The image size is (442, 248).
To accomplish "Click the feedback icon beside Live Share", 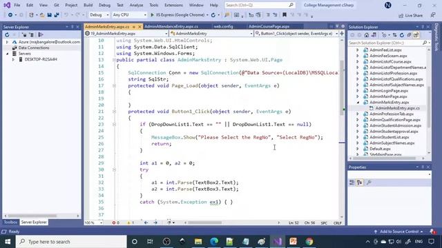I will 433,15.
